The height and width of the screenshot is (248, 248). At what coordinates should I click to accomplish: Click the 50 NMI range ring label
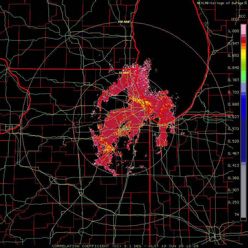click(124, 73)
